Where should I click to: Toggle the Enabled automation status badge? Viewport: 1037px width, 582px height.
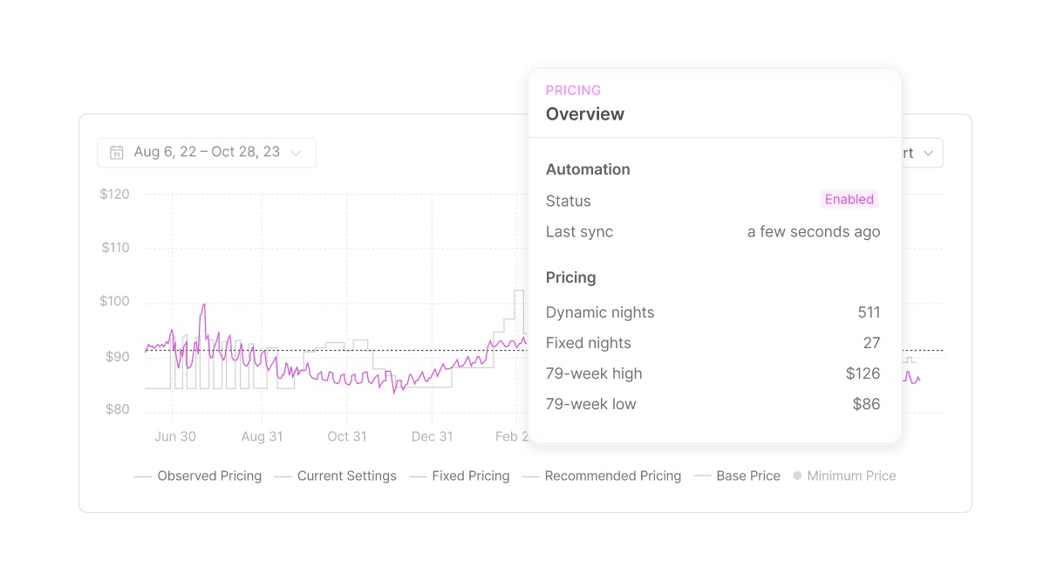click(x=849, y=199)
